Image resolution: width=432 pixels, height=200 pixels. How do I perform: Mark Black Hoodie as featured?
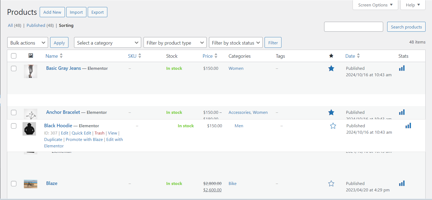point(333,126)
